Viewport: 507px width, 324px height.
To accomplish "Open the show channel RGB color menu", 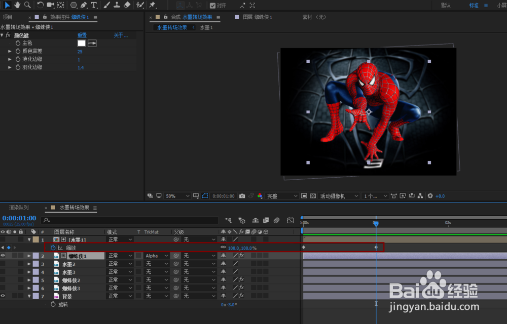I will point(260,196).
